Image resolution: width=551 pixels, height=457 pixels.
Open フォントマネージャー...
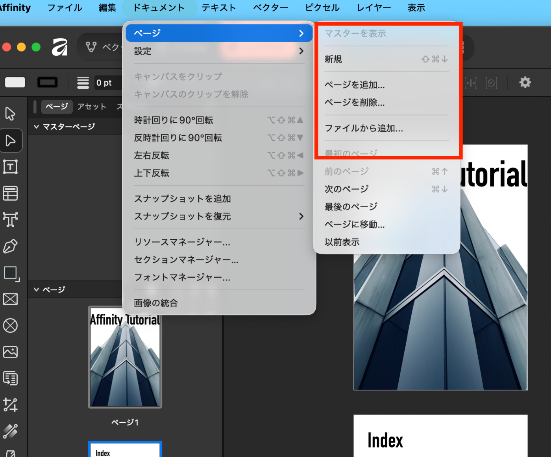(x=219, y=277)
